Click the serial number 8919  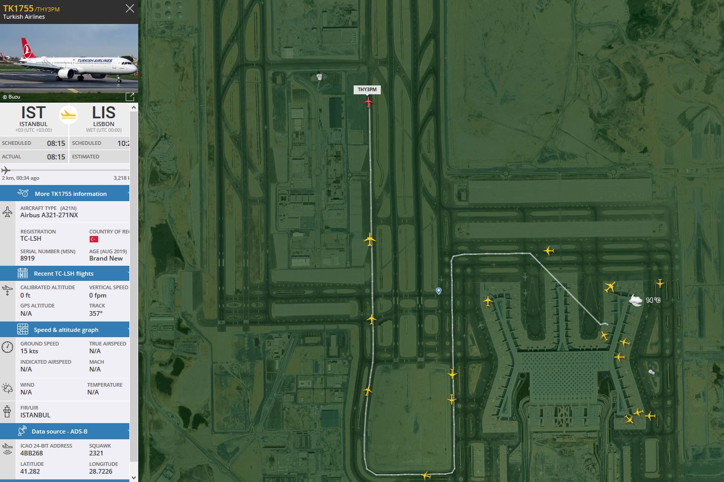click(x=28, y=258)
